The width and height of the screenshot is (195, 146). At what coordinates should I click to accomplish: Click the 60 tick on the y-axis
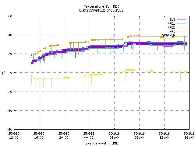[x=10, y=16]
